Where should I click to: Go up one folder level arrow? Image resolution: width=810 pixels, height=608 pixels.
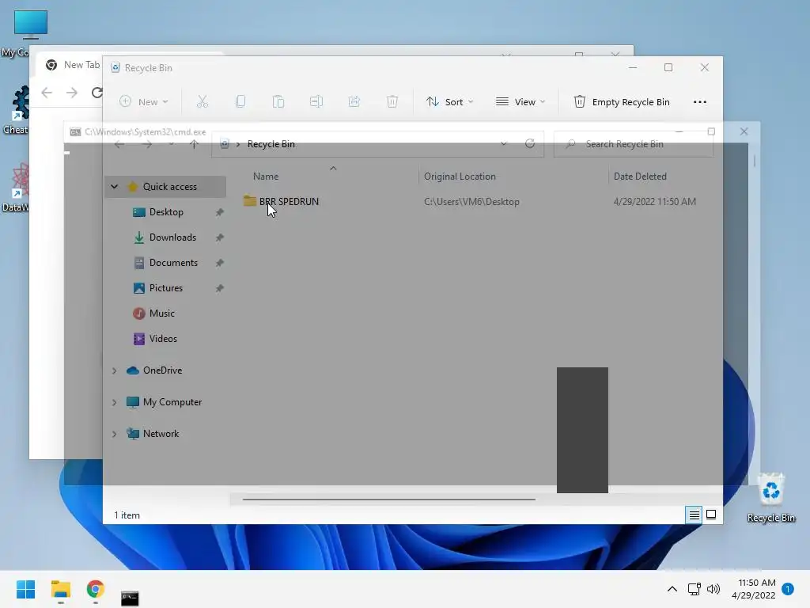(x=194, y=144)
